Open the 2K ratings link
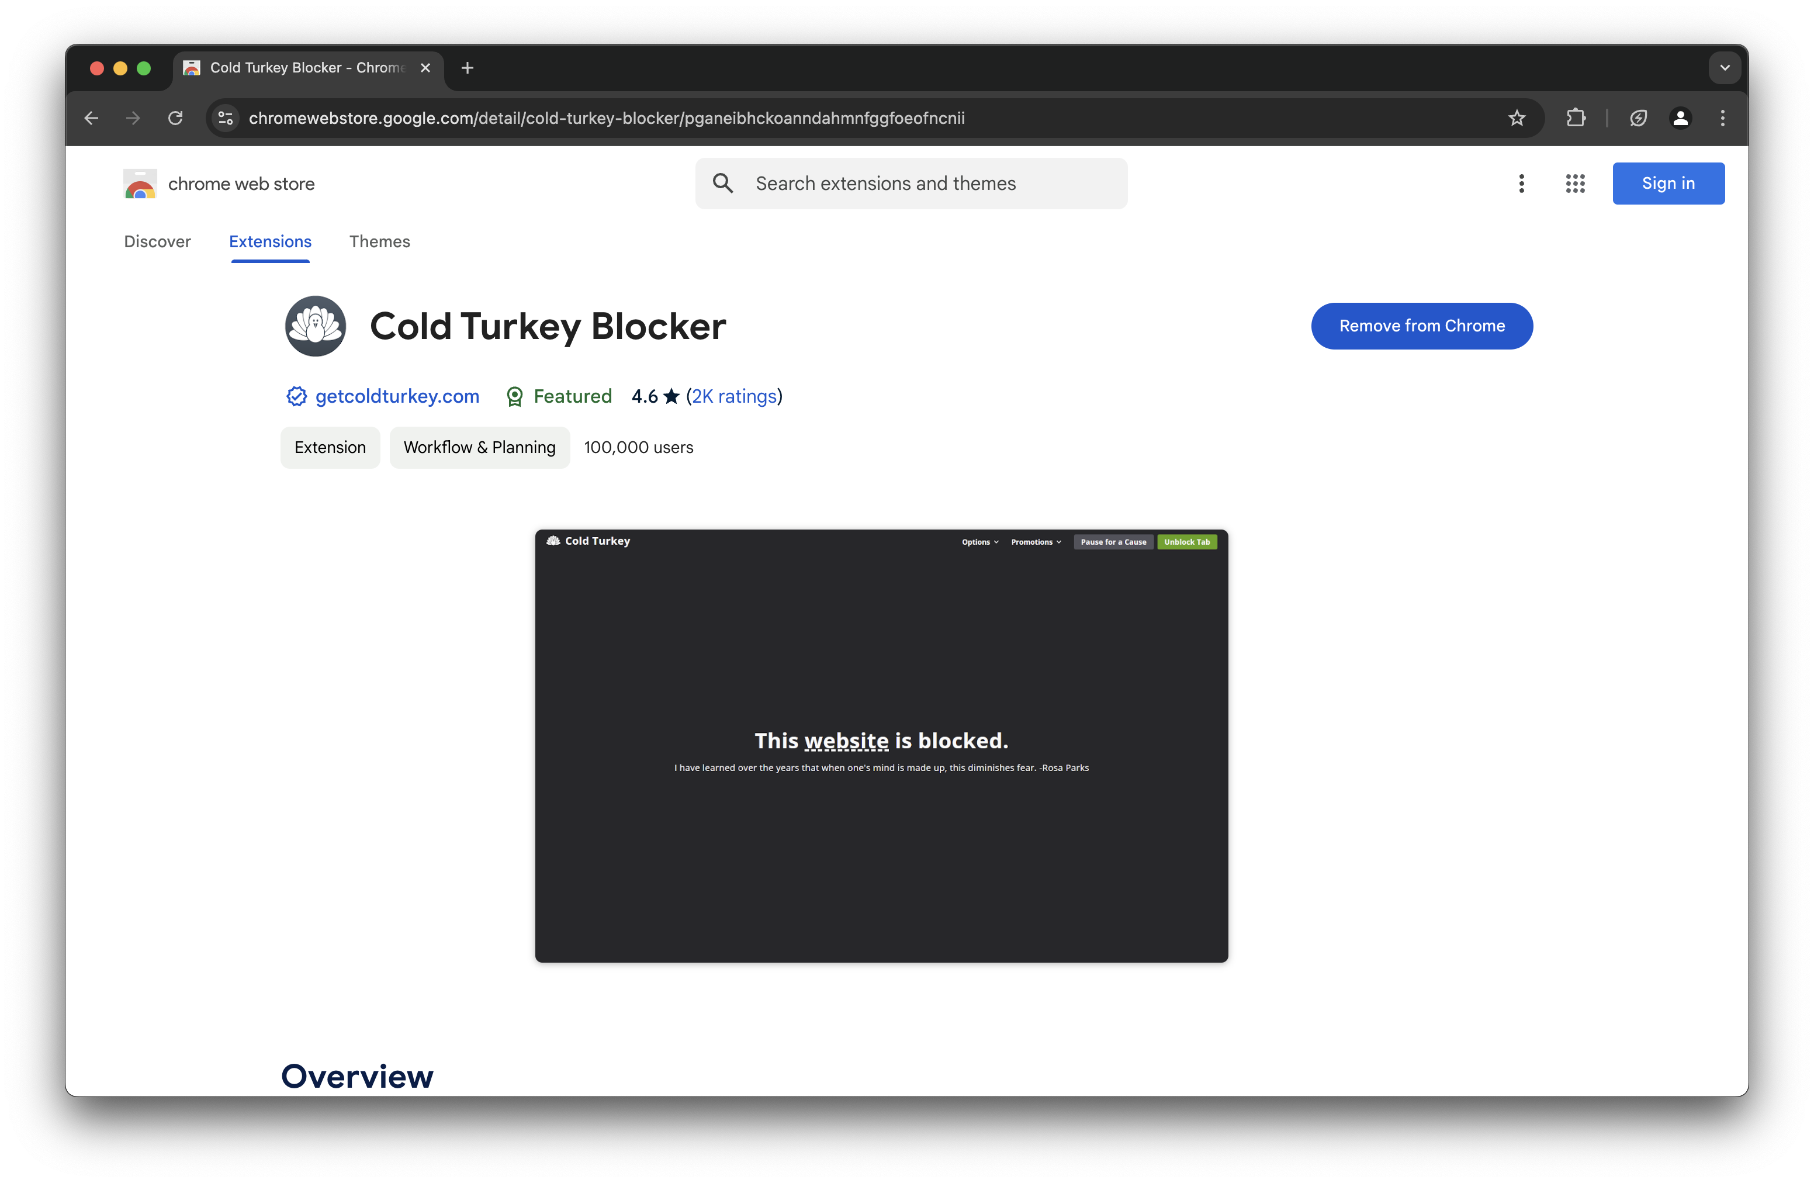Viewport: 1814px width, 1183px height. tap(734, 396)
